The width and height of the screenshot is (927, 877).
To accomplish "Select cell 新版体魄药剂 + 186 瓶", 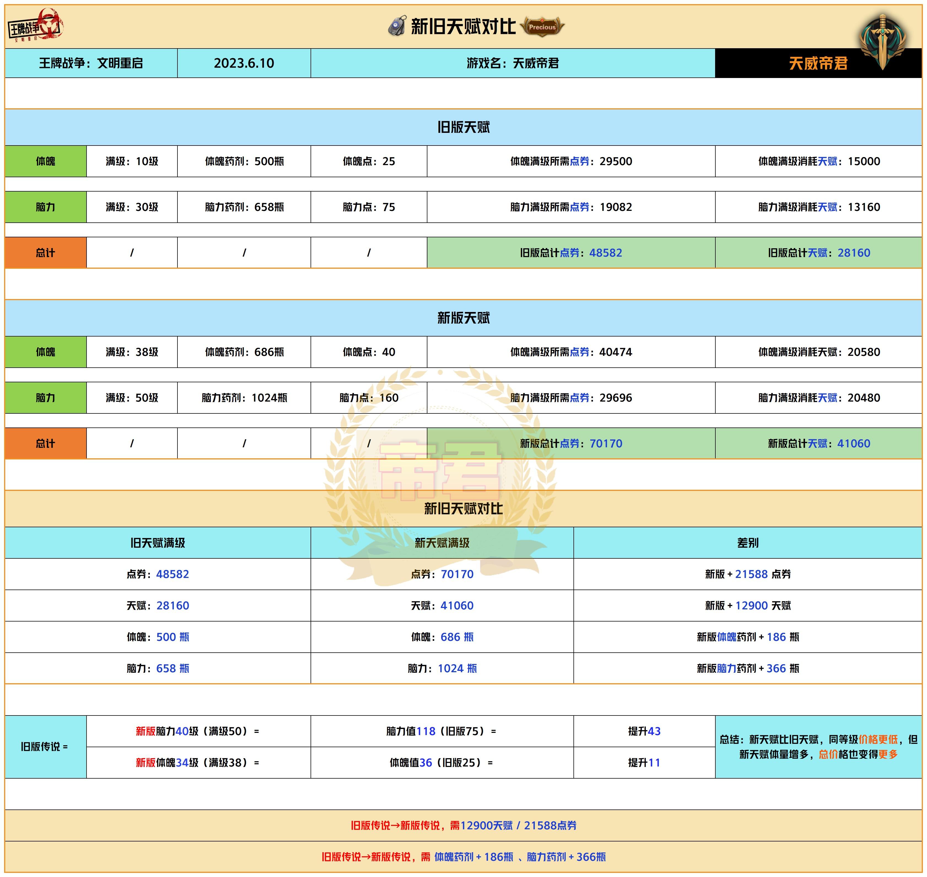I will point(748,637).
